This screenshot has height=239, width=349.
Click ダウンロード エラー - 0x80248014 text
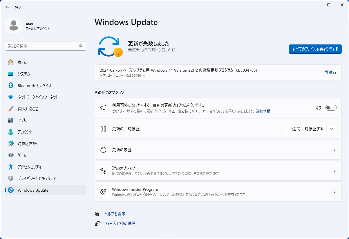[x=122, y=76]
